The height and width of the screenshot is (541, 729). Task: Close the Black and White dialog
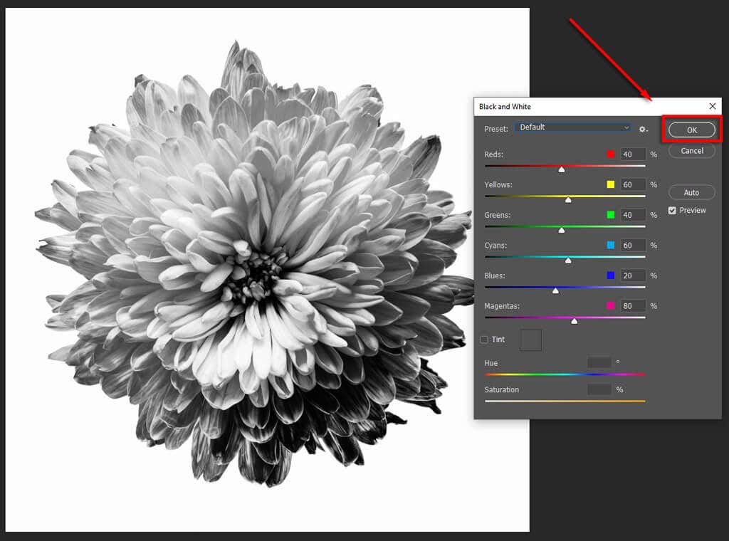[713, 106]
